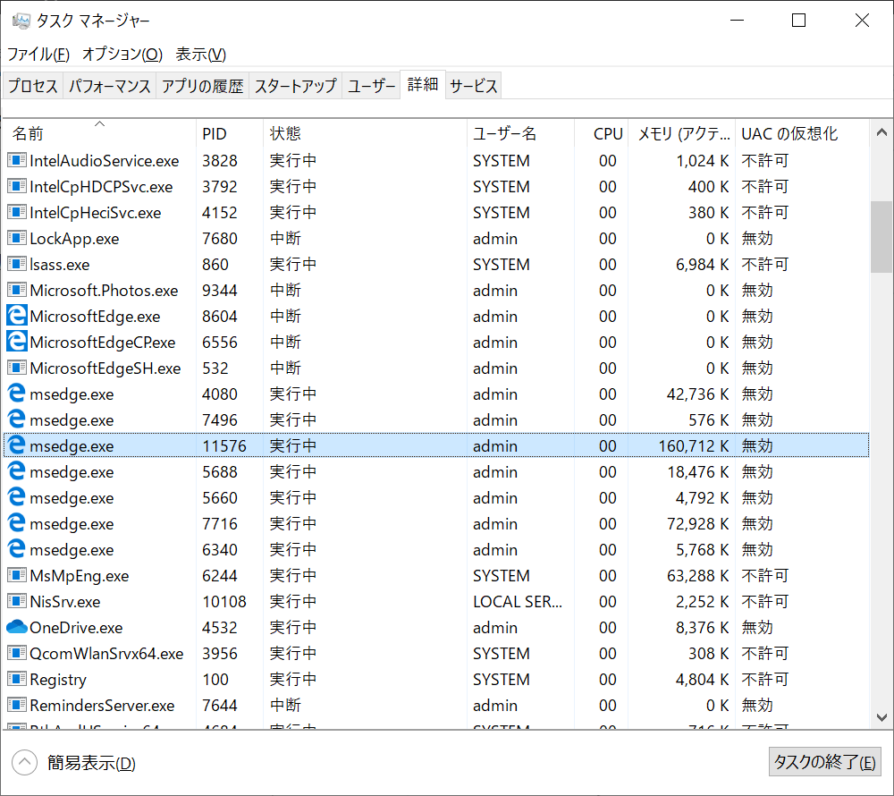Click the LOCAL SER... user name cell

[x=517, y=602]
